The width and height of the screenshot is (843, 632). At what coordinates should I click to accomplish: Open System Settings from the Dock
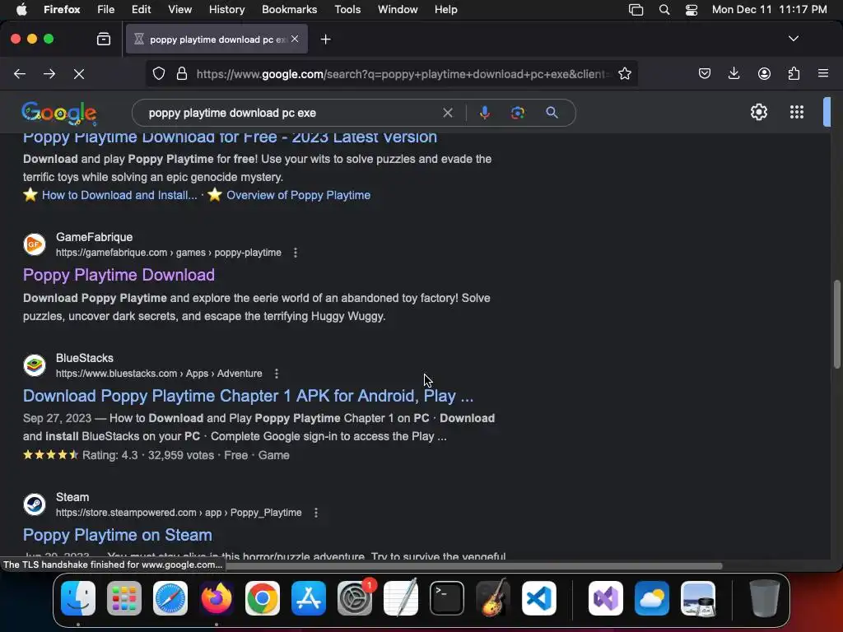point(355,598)
